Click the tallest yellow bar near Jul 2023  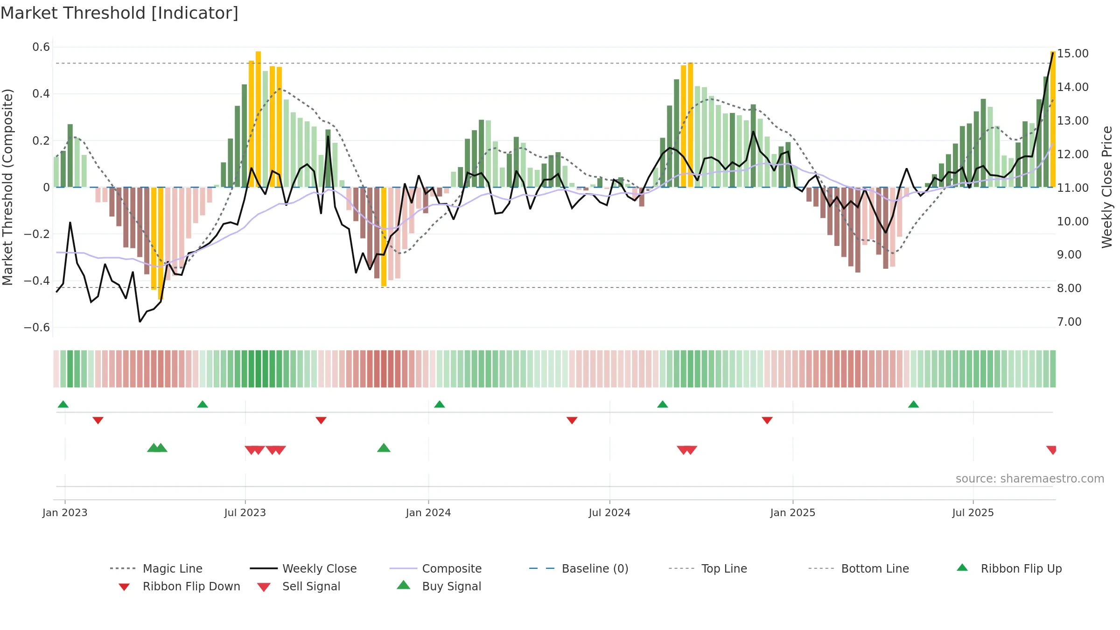pos(258,119)
